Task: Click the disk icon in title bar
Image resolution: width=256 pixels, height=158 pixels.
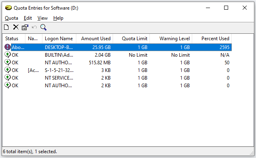Action: point(8,8)
